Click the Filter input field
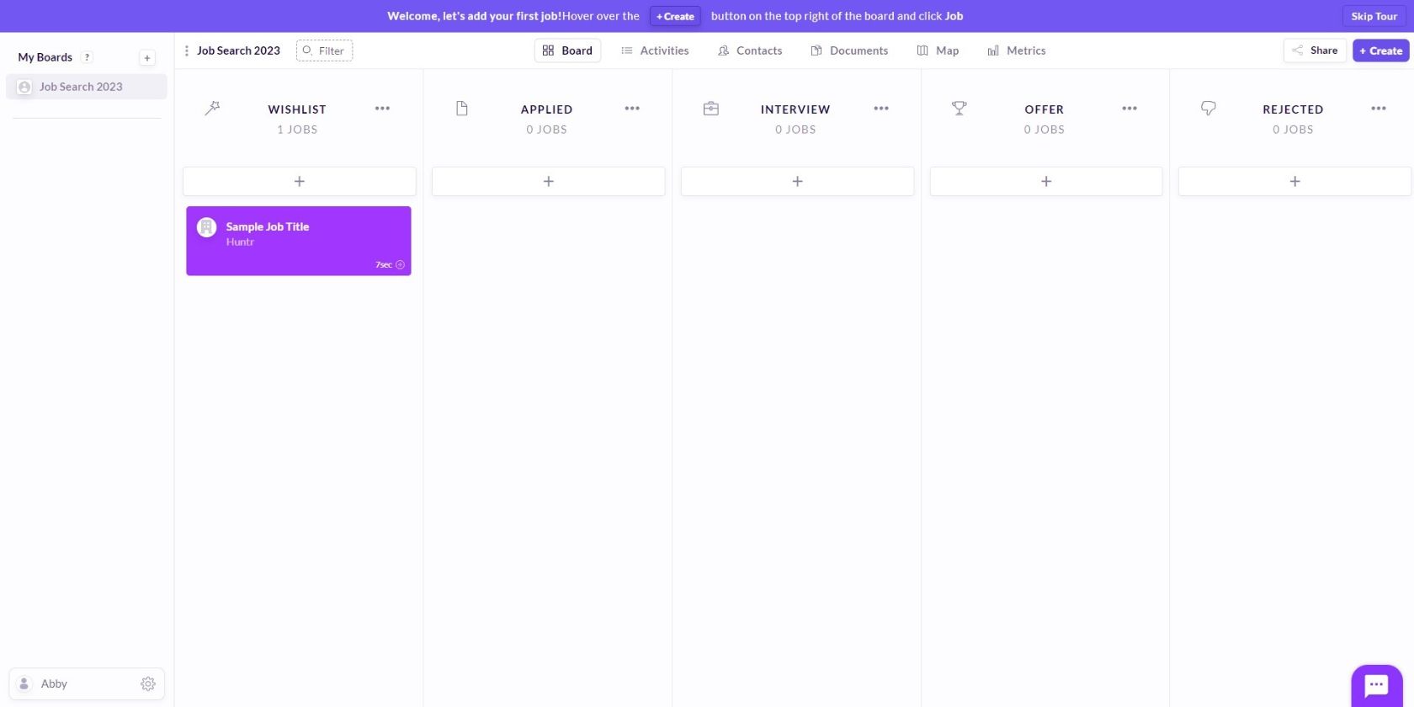This screenshot has height=707, width=1414. pos(324,50)
